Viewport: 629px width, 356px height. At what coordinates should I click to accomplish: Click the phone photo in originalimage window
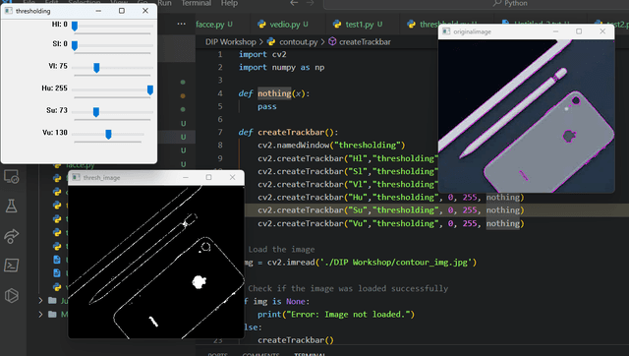[527, 116]
